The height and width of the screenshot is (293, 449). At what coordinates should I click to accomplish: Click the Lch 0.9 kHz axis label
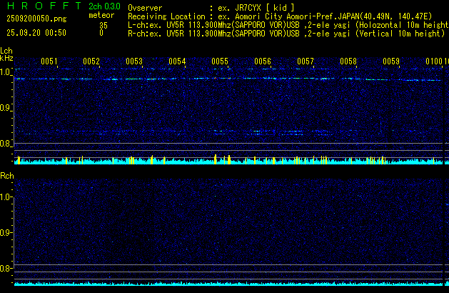tap(6, 108)
